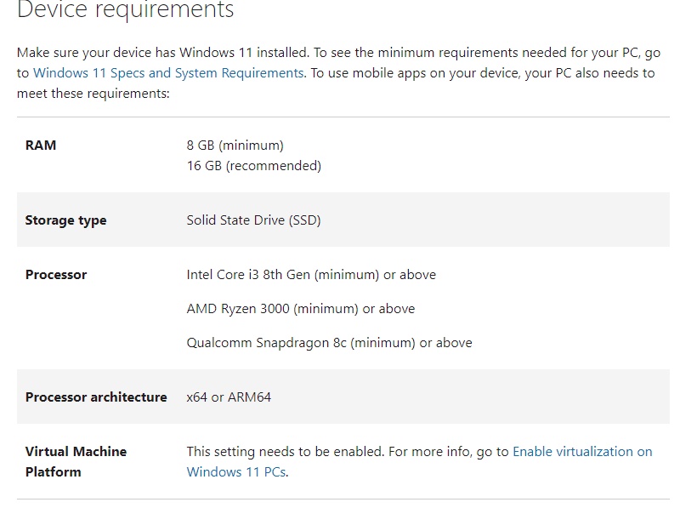680x508 pixels.
Task: Click the x64 or ARM64 value
Action: (x=229, y=397)
